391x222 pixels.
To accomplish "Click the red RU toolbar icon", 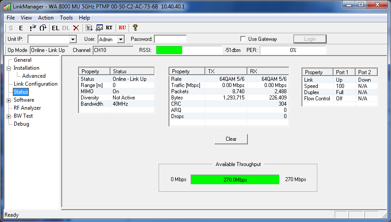I will point(122,28).
